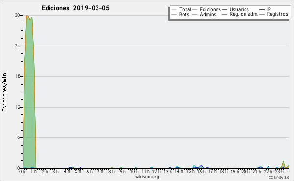Click the x-axis label '2 h'
294x181 pixels.
[45, 172]
